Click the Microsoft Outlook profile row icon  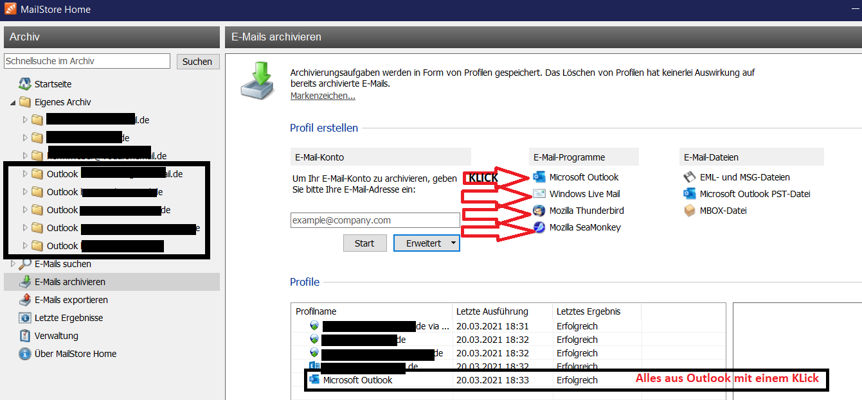314,379
